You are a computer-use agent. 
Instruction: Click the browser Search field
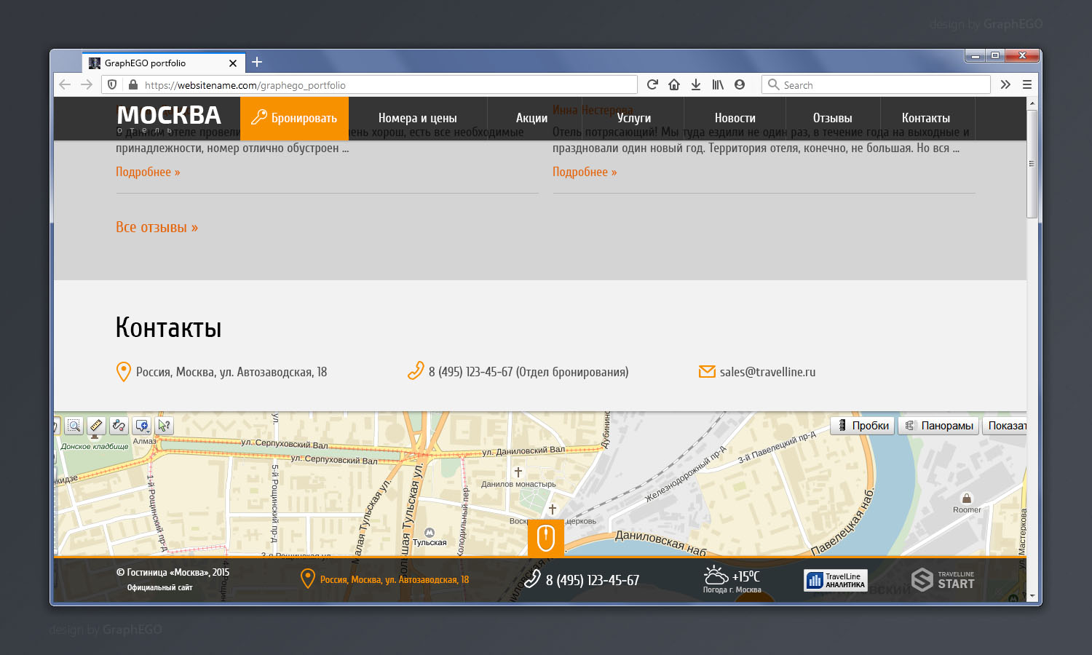877,84
